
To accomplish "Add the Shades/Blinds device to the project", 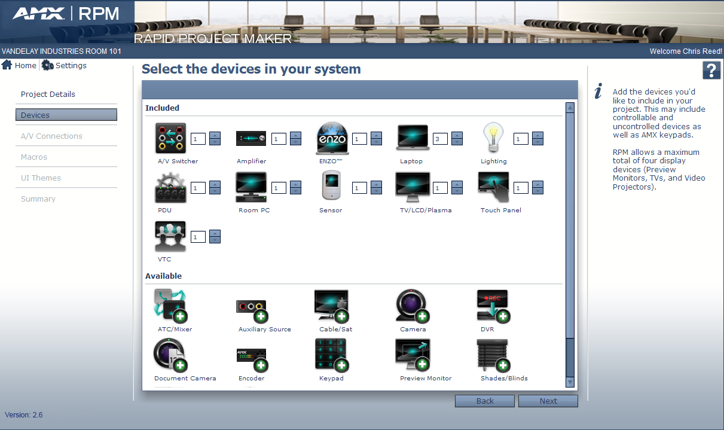I will point(492,355).
